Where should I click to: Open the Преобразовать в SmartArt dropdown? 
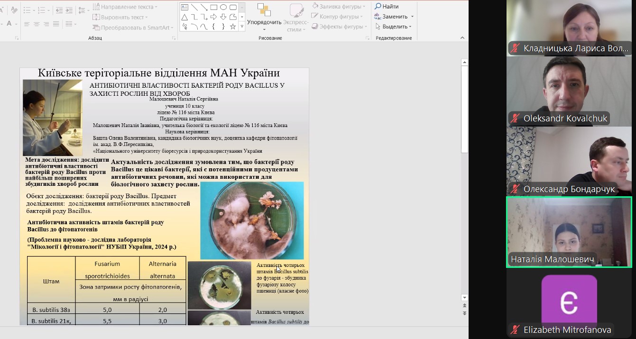coord(133,27)
